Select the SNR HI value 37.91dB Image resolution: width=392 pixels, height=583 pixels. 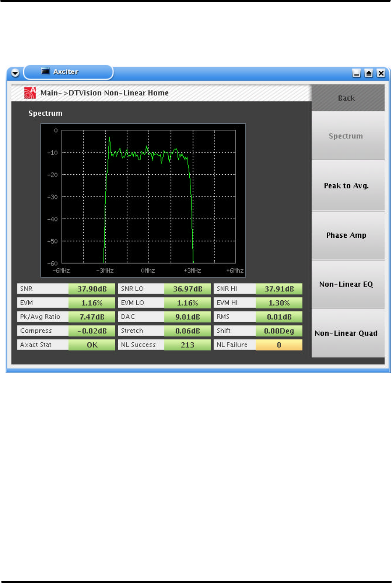pyautogui.click(x=279, y=289)
